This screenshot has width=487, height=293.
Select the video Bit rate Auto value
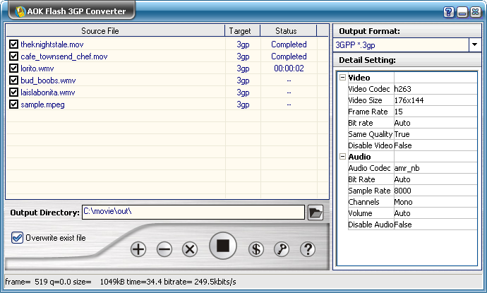(x=435, y=123)
